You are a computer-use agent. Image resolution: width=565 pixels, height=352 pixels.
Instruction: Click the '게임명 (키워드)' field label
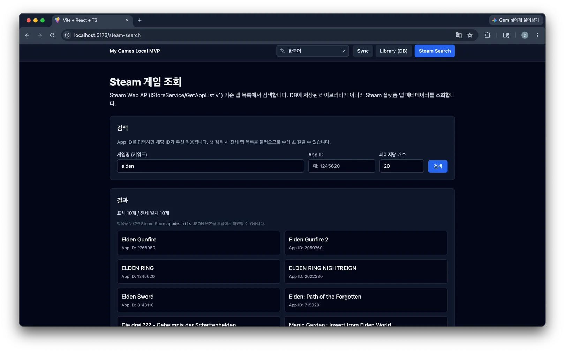point(132,155)
